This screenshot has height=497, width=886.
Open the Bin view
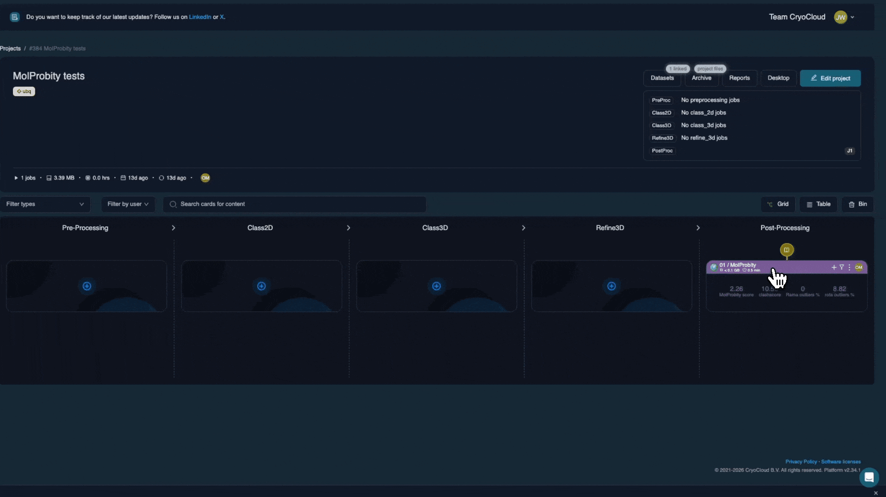click(x=857, y=204)
